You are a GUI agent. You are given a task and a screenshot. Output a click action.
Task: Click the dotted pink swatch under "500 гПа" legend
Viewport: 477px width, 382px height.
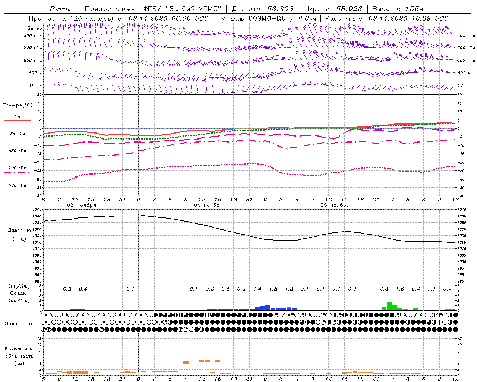click(17, 190)
